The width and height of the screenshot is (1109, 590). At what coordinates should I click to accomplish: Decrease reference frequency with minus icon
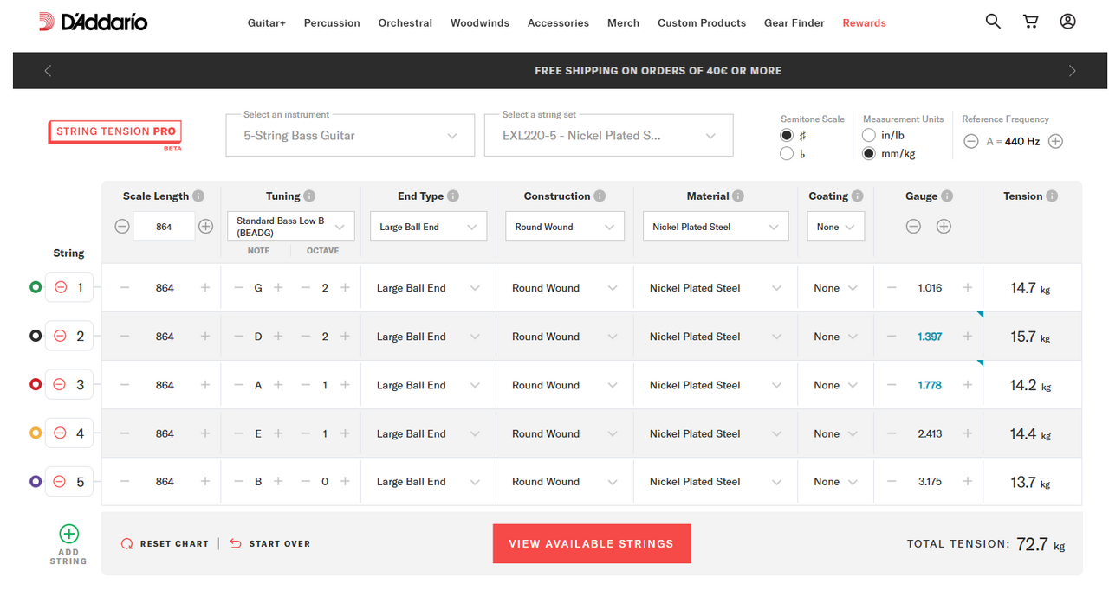click(x=971, y=141)
